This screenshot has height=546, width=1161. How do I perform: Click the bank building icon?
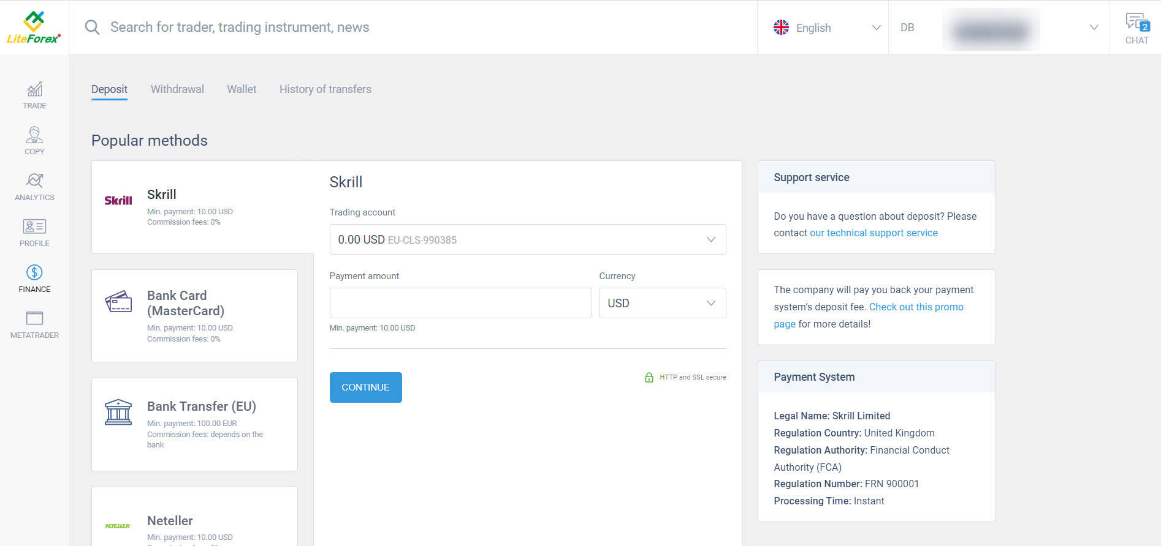(118, 412)
